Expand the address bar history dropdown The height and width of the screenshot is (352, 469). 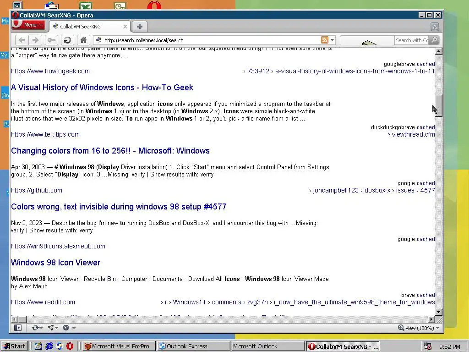click(333, 40)
